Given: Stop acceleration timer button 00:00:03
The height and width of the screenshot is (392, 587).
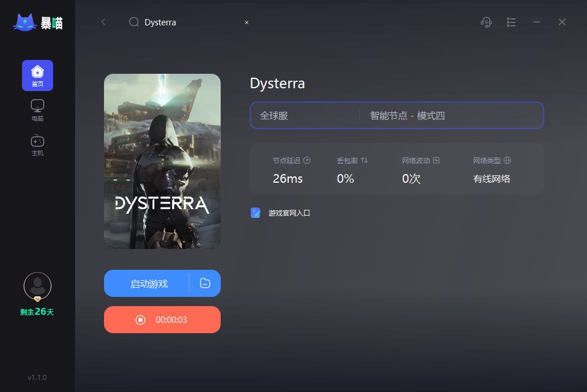Looking at the screenshot, I should tap(162, 319).
